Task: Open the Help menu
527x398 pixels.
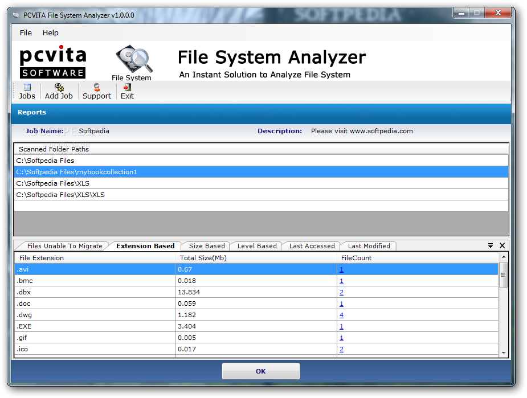Action: (x=50, y=32)
